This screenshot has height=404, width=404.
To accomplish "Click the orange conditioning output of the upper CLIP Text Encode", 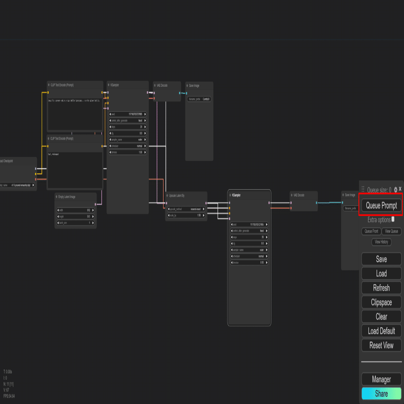I will pyautogui.click(x=102, y=92).
